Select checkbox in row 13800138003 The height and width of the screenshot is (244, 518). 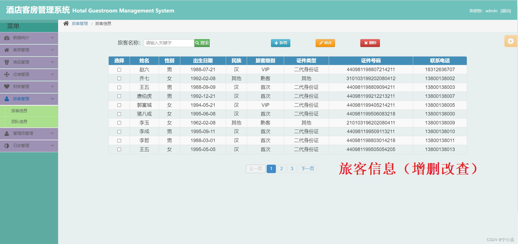(119, 87)
